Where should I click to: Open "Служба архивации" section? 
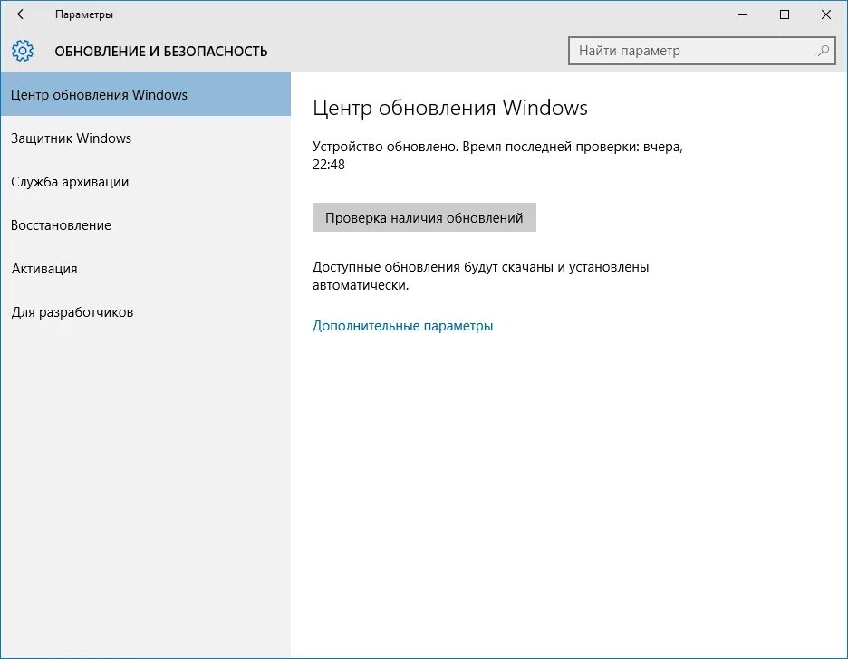coord(145,181)
